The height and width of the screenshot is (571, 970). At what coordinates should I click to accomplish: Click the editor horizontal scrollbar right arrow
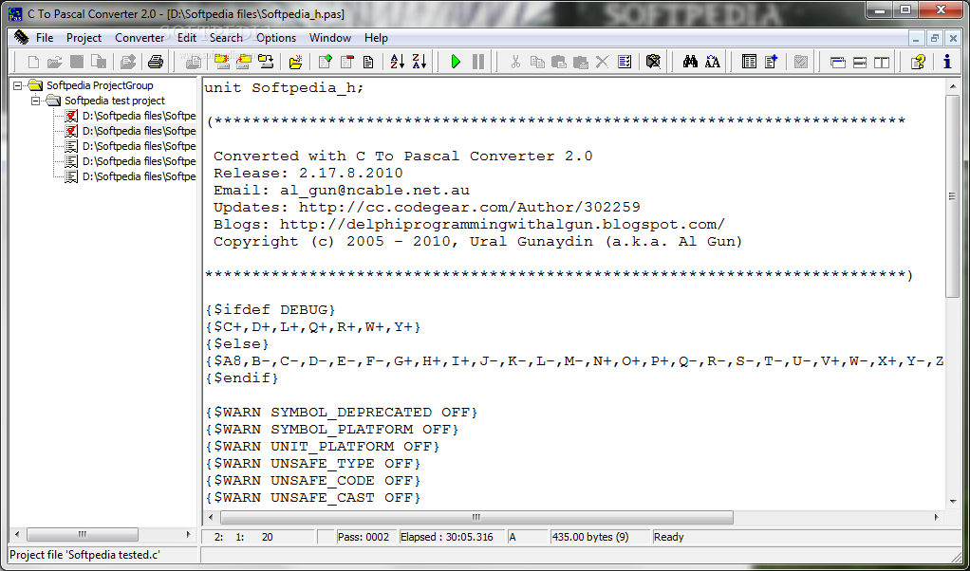[937, 517]
